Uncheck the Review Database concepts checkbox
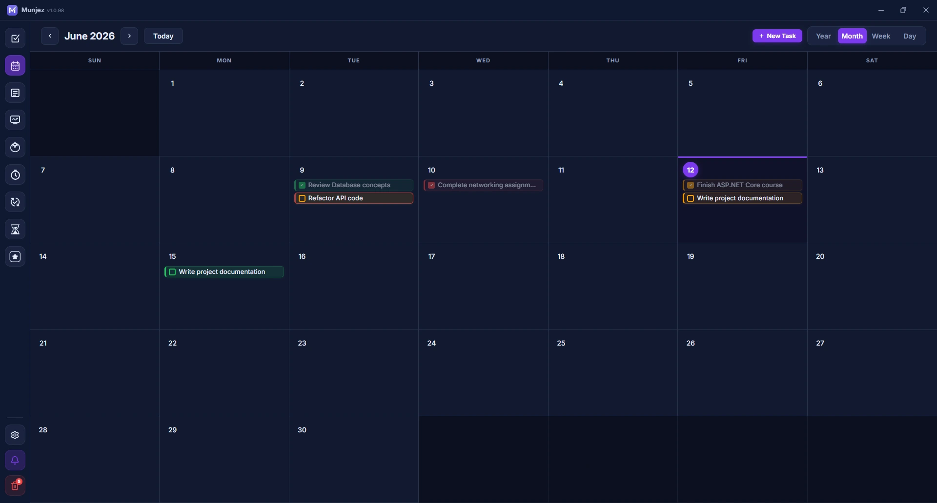Viewport: 937px width, 503px height. tap(302, 185)
